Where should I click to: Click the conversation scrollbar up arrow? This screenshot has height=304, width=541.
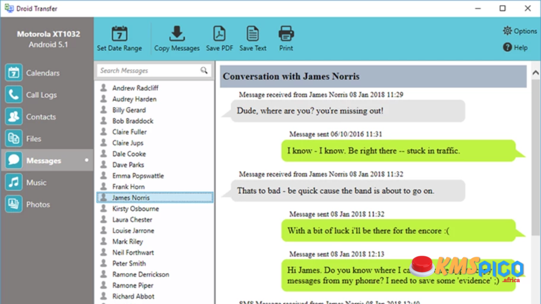[536, 73]
